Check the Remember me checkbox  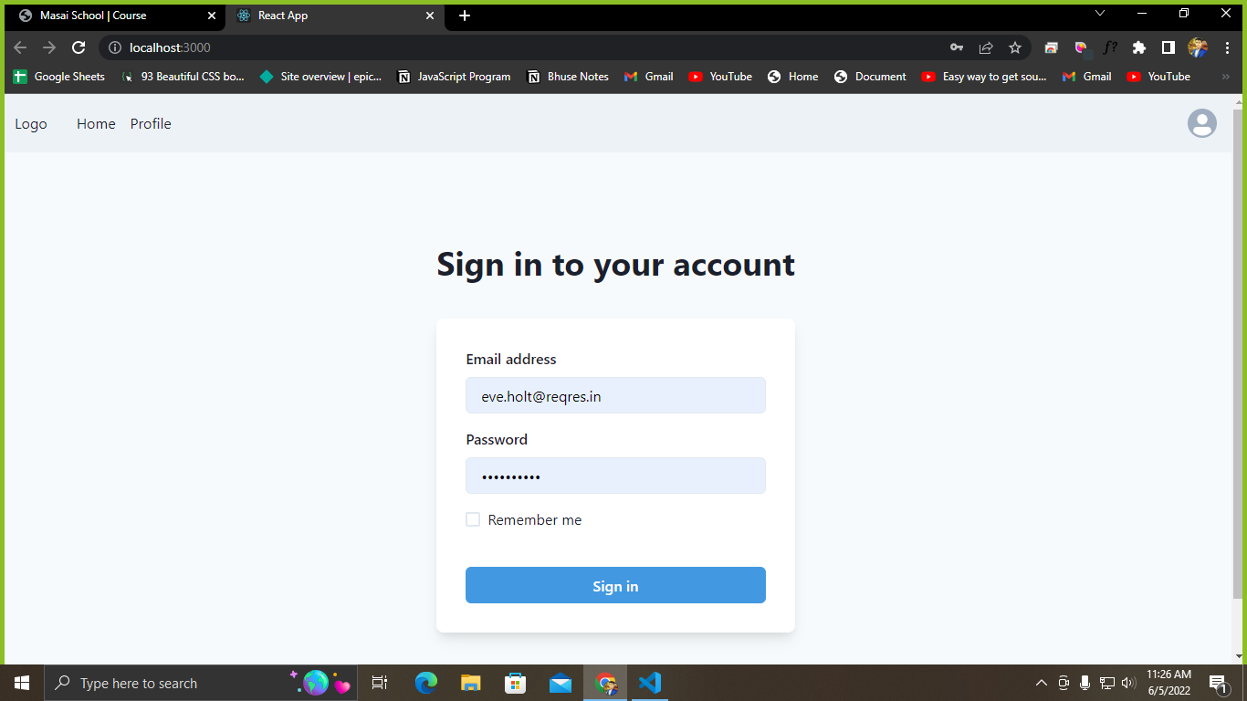(x=473, y=519)
